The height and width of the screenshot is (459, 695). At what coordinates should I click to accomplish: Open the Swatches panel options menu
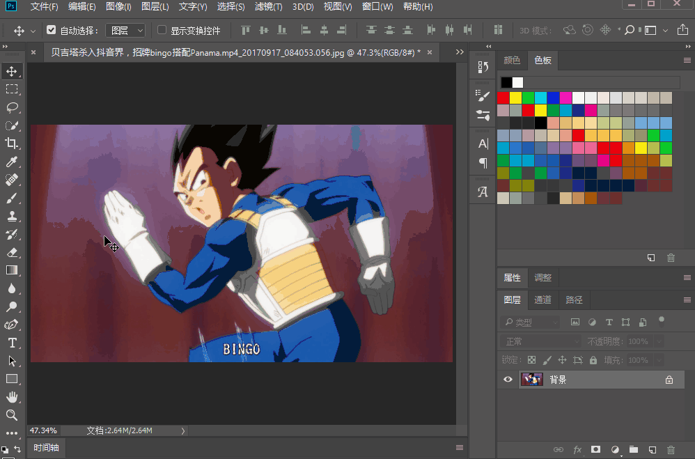[x=687, y=61]
